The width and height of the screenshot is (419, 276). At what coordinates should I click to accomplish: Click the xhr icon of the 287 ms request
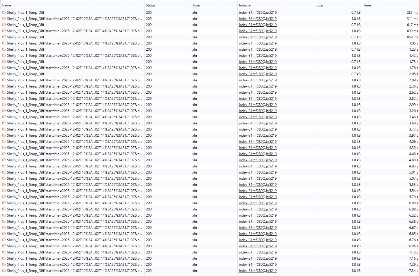point(4,13)
